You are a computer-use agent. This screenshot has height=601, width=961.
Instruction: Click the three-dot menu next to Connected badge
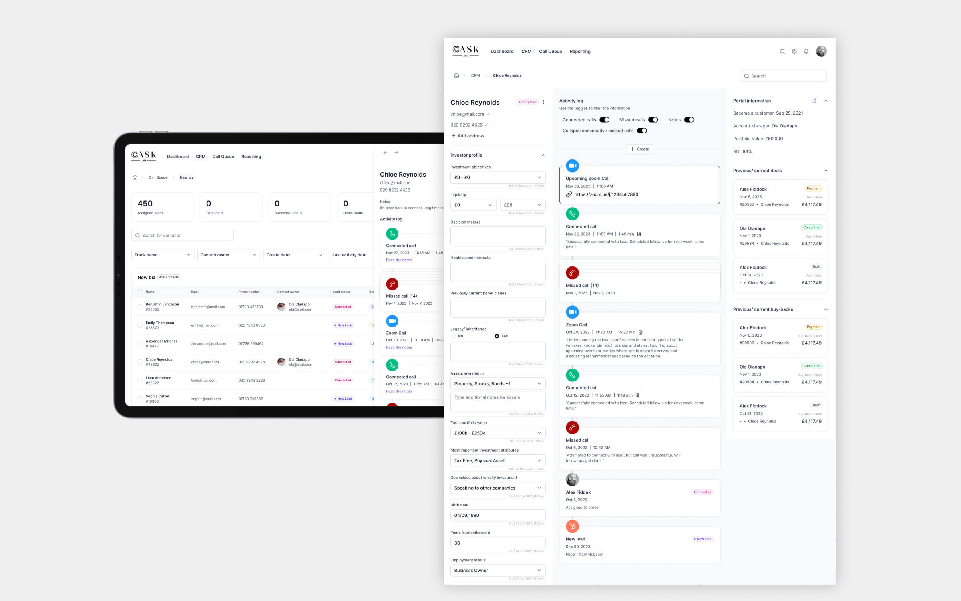[x=543, y=102]
